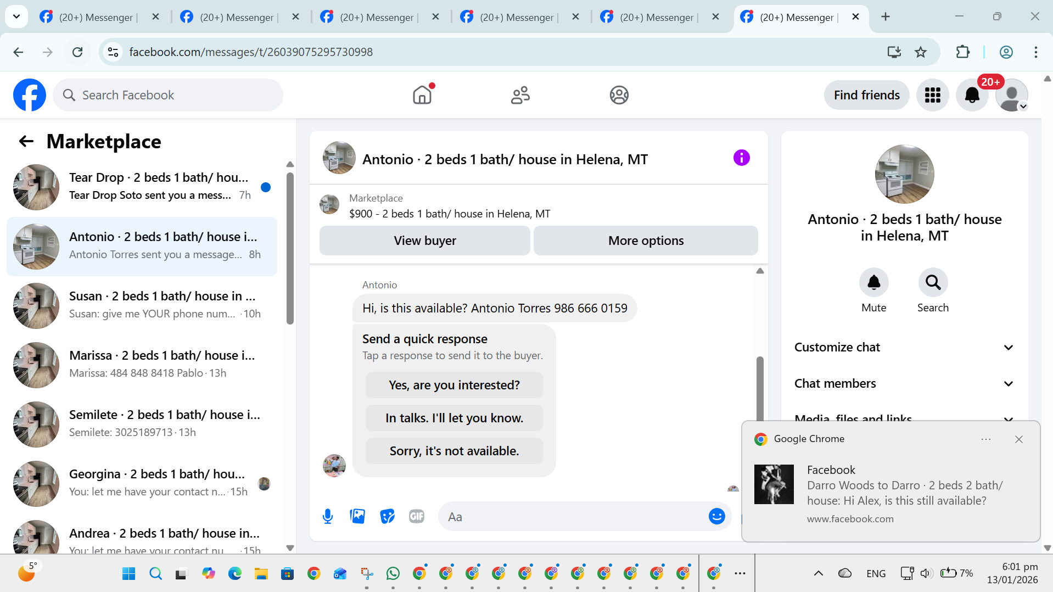Show hidden system tray icons chevron

818,573
